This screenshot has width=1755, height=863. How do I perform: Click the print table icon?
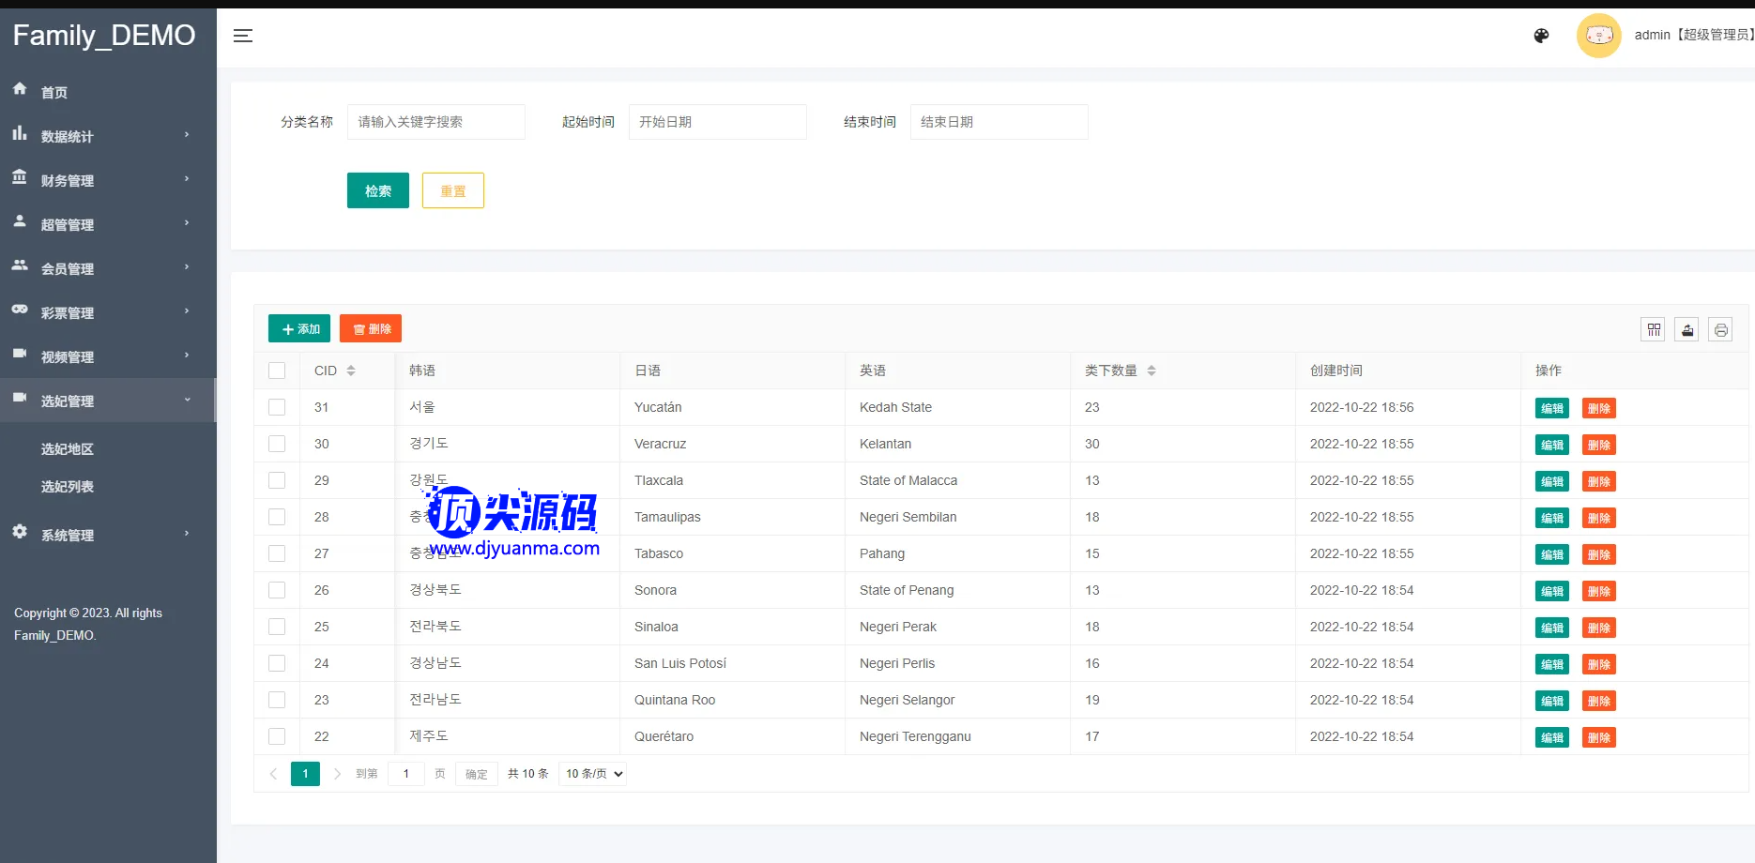point(1720,329)
